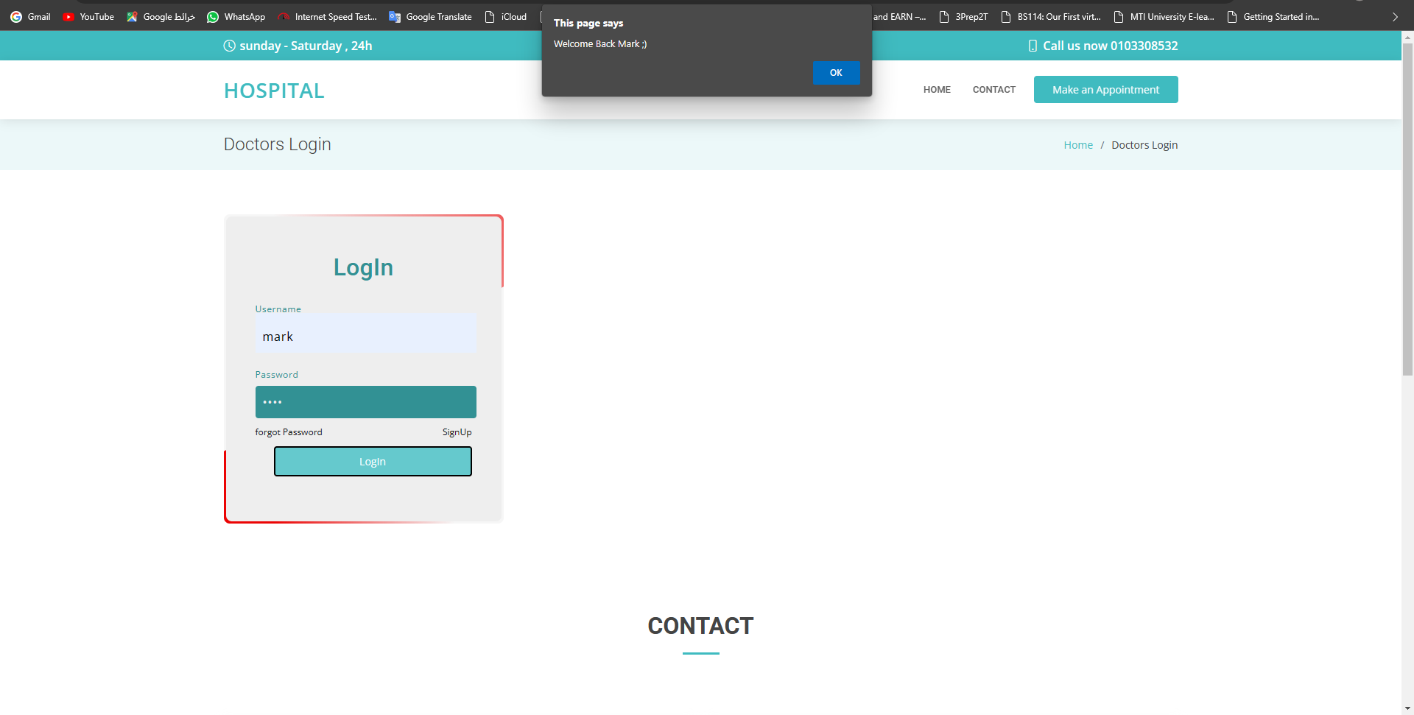Open the Gmail bookmark
This screenshot has width=1414, height=715.
[x=30, y=16]
